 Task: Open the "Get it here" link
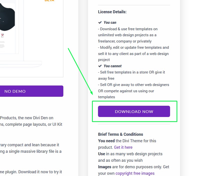[x=123, y=147]
